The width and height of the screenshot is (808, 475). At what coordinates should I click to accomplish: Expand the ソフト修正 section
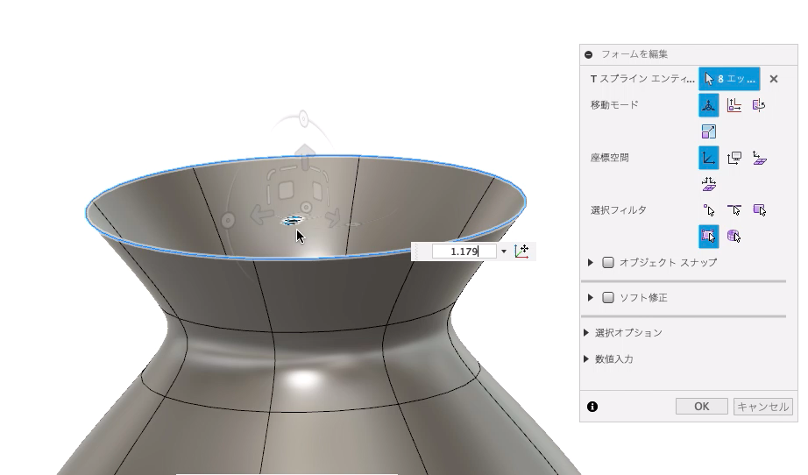click(x=591, y=297)
